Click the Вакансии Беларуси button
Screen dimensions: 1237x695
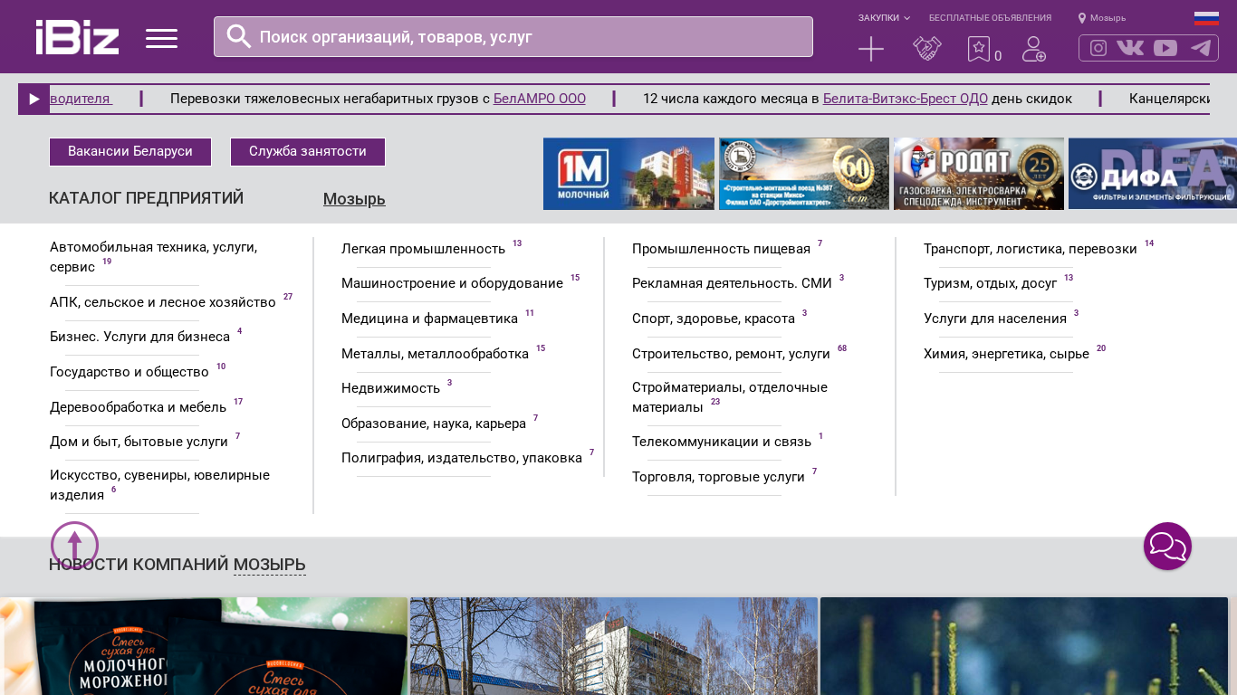coord(130,152)
